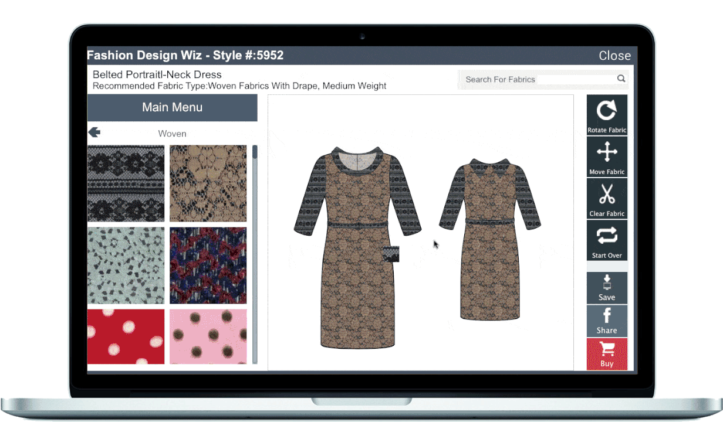Choose the Clear Fabric scissors tool
The width and height of the screenshot is (723, 422).
pos(607,198)
